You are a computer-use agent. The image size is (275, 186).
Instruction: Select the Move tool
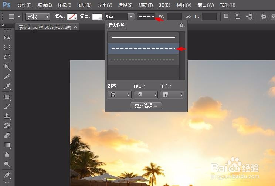pyautogui.click(x=7, y=38)
